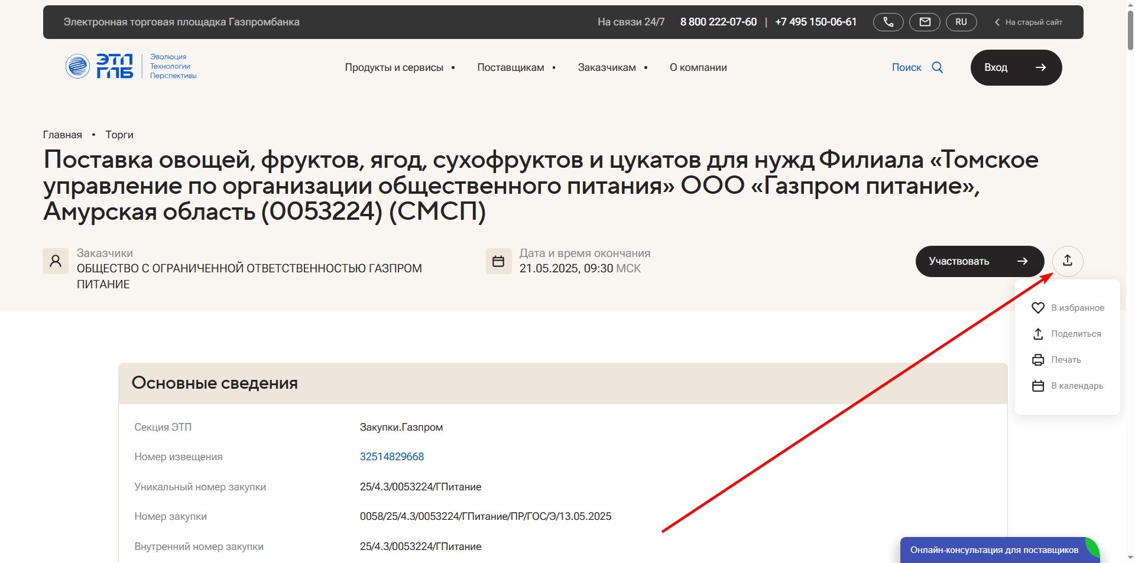Image resolution: width=1135 pixels, height=563 pixels.
Task: Open notice number 32514829668 link
Action: [x=392, y=457]
